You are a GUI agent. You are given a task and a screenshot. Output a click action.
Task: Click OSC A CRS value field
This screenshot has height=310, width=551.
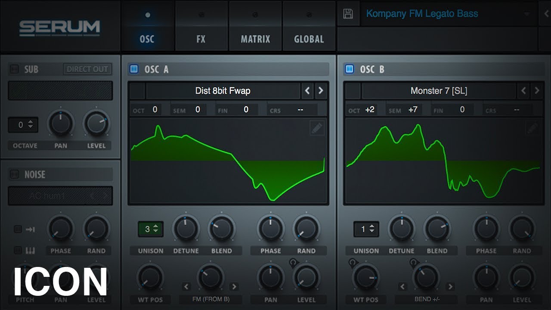pos(300,110)
